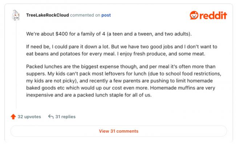
Task: Click the Reddit Snoo logo icon
Action: 194,15
